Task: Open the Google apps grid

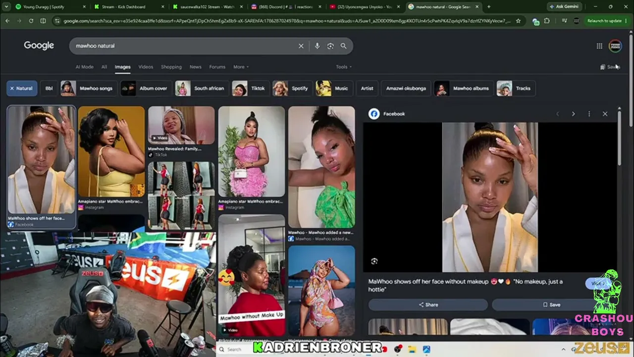Action: point(599,46)
